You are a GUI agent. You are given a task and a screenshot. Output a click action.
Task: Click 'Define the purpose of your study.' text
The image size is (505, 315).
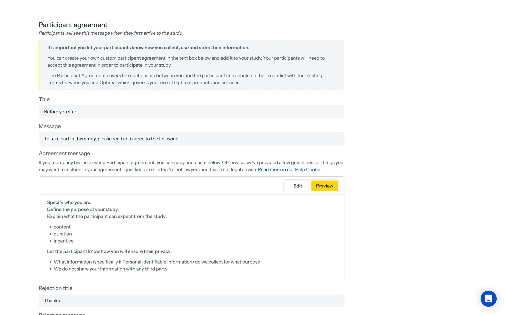[x=83, y=209]
